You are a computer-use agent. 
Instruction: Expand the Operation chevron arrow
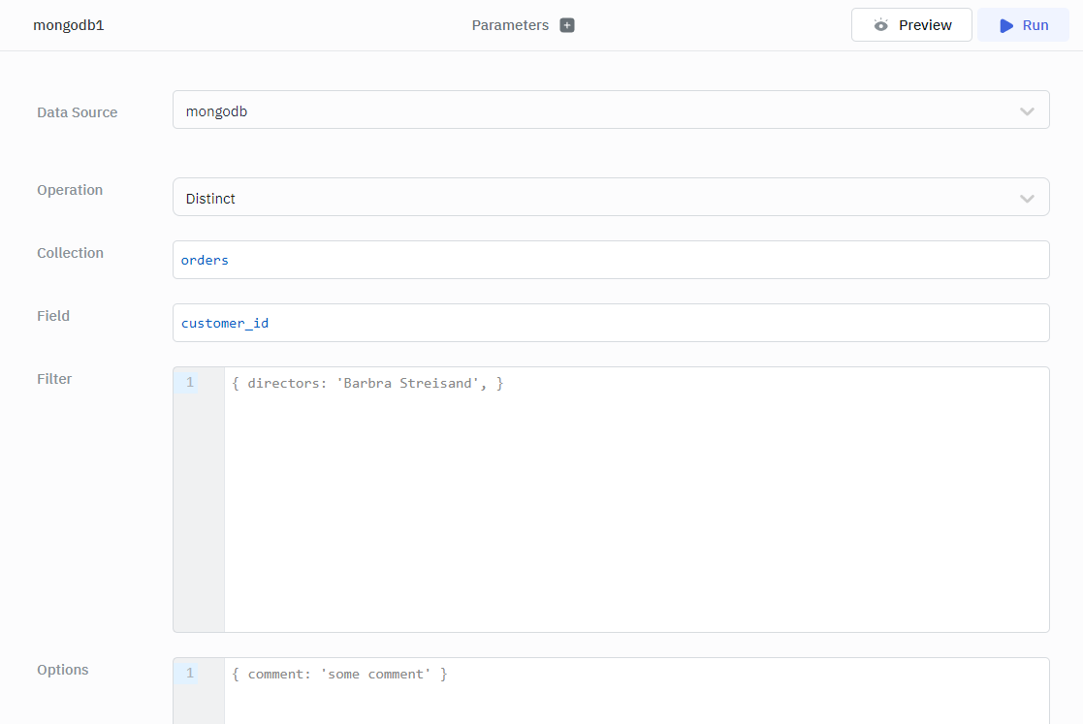click(1027, 199)
